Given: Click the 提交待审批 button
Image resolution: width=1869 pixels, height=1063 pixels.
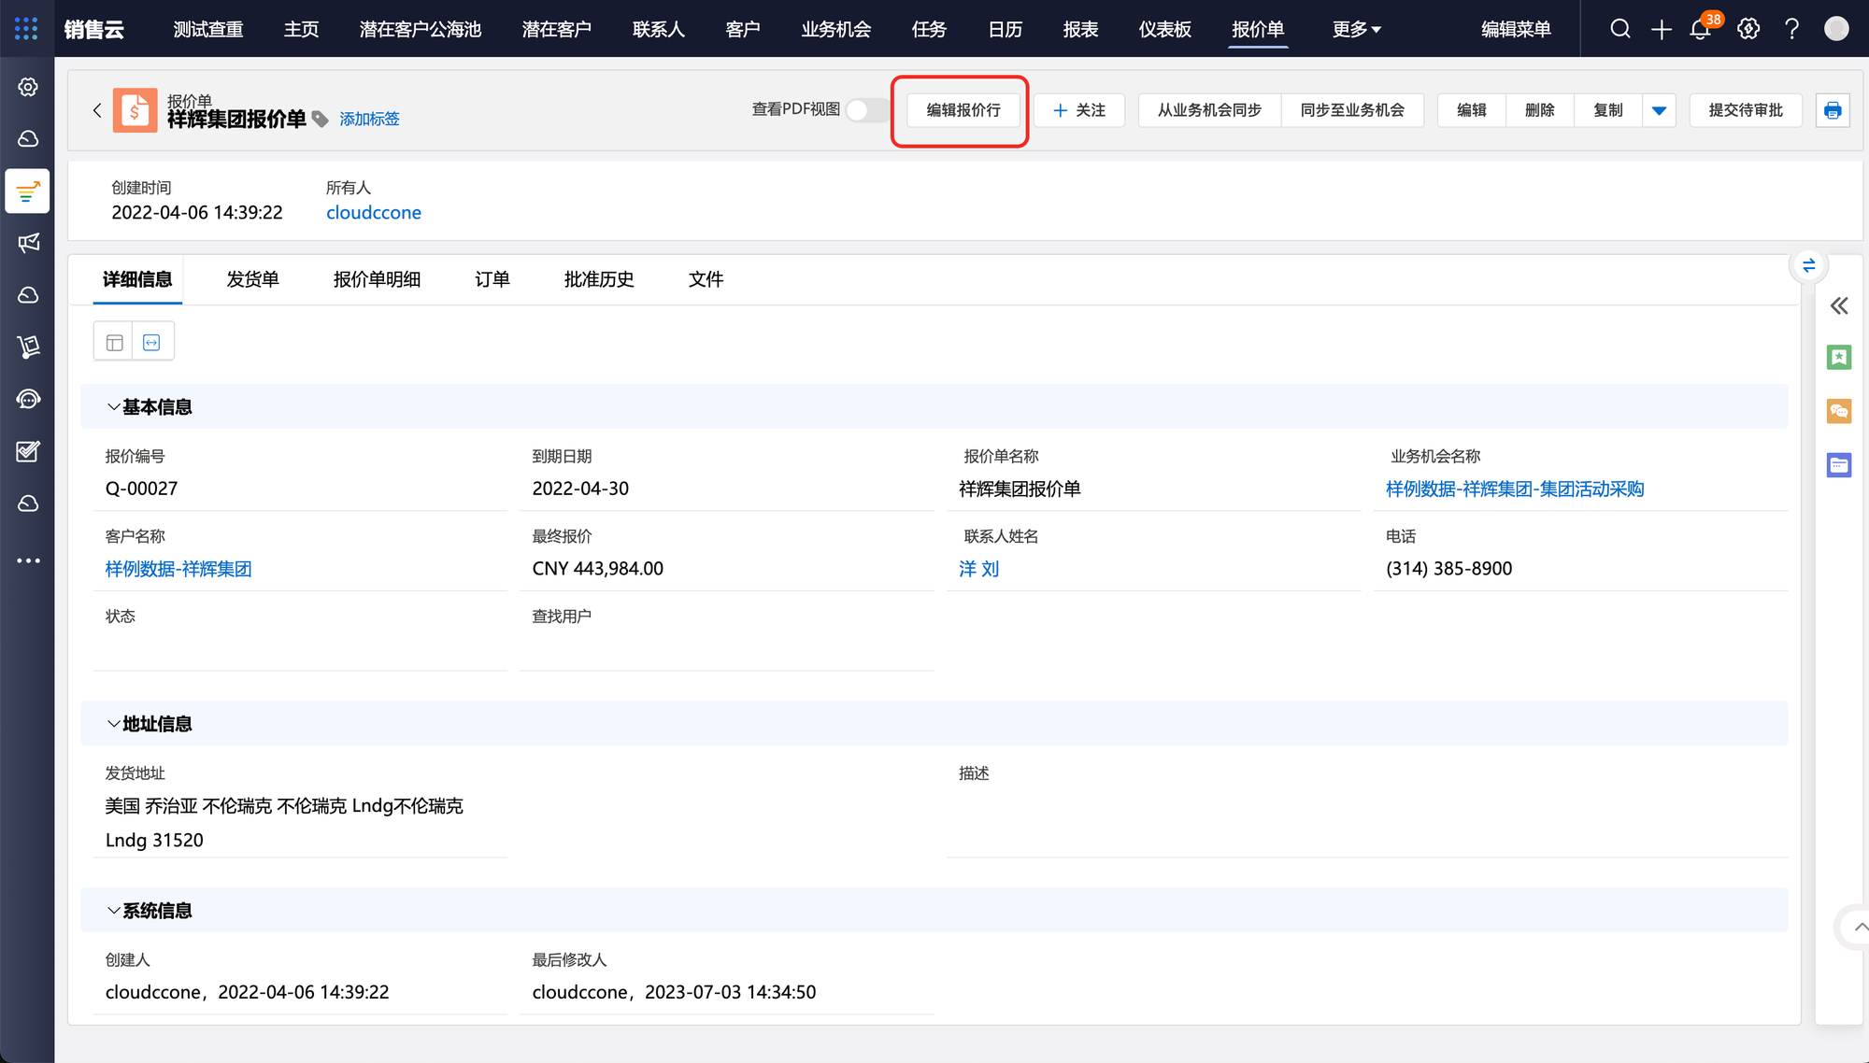Looking at the screenshot, I should click(1745, 110).
